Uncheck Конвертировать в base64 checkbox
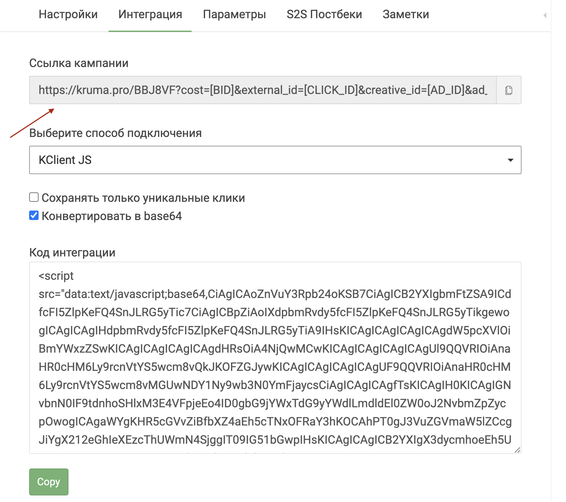Image resolution: width=566 pixels, height=502 pixels. [34, 216]
